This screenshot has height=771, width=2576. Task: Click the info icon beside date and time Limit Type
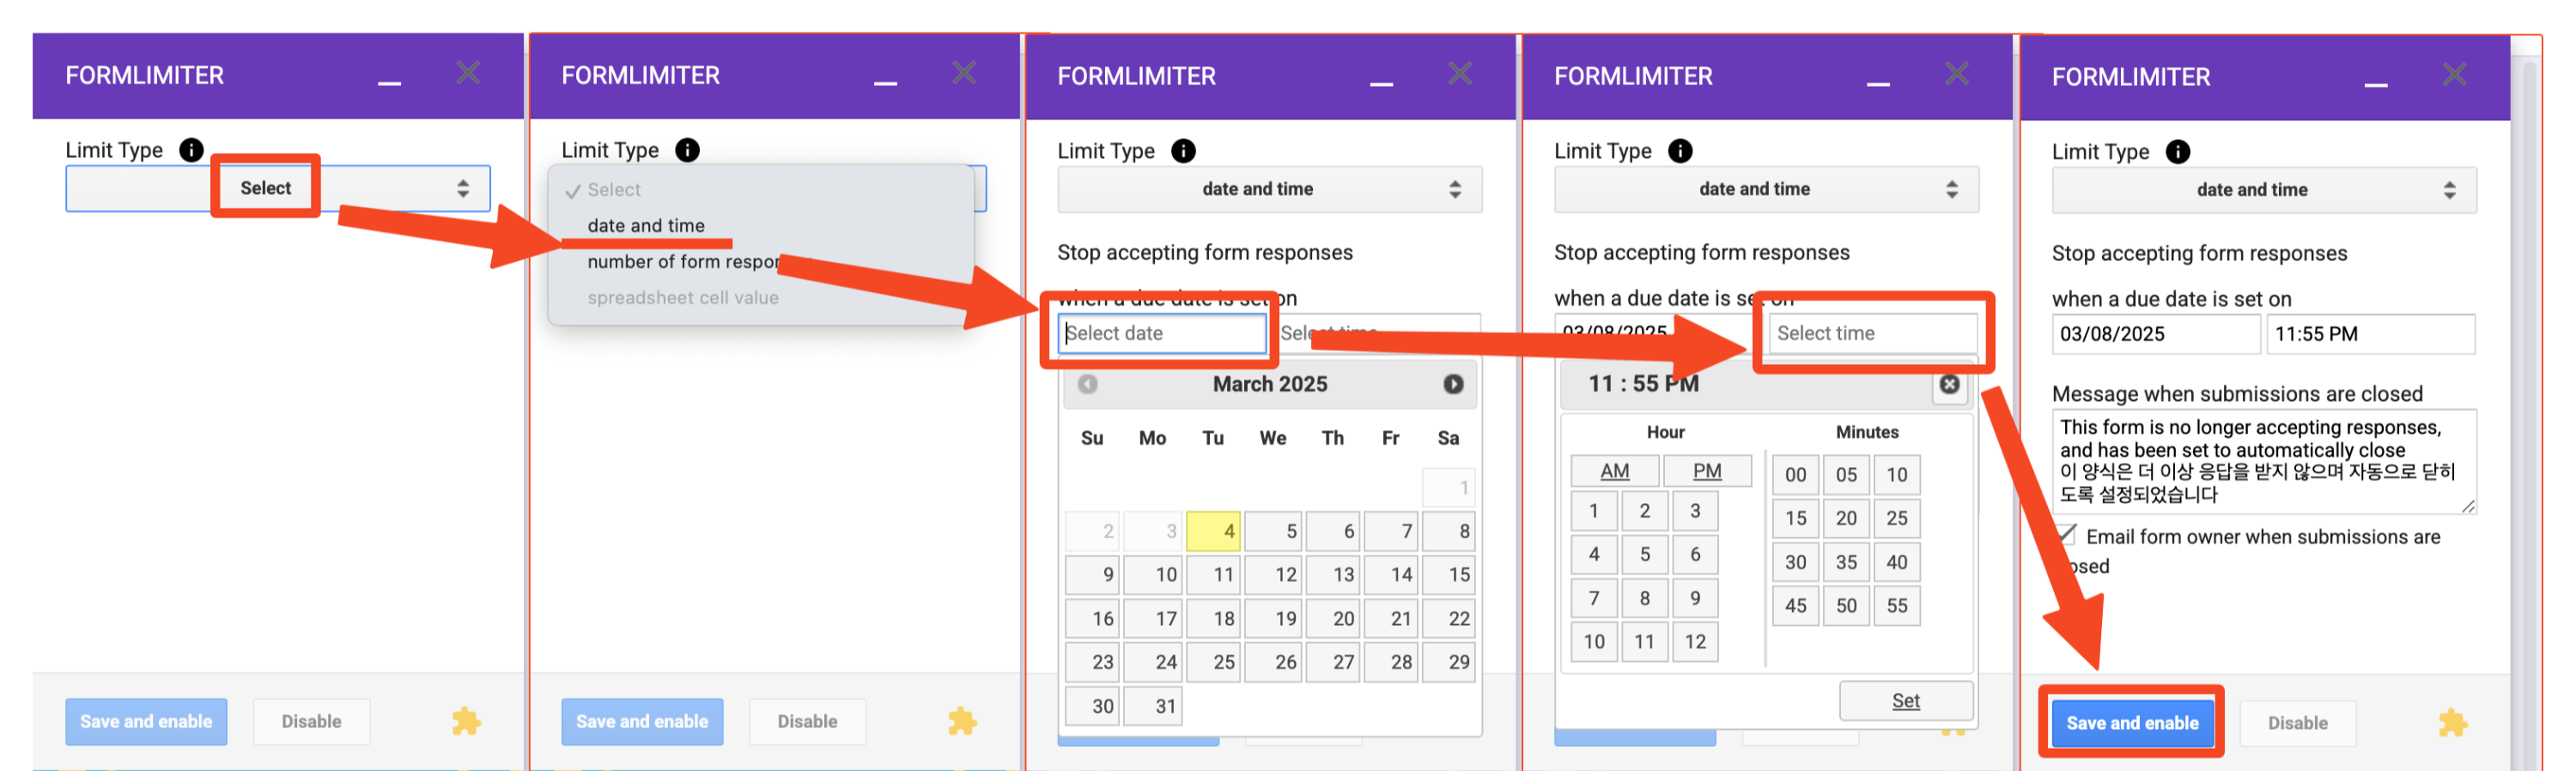1183,151
